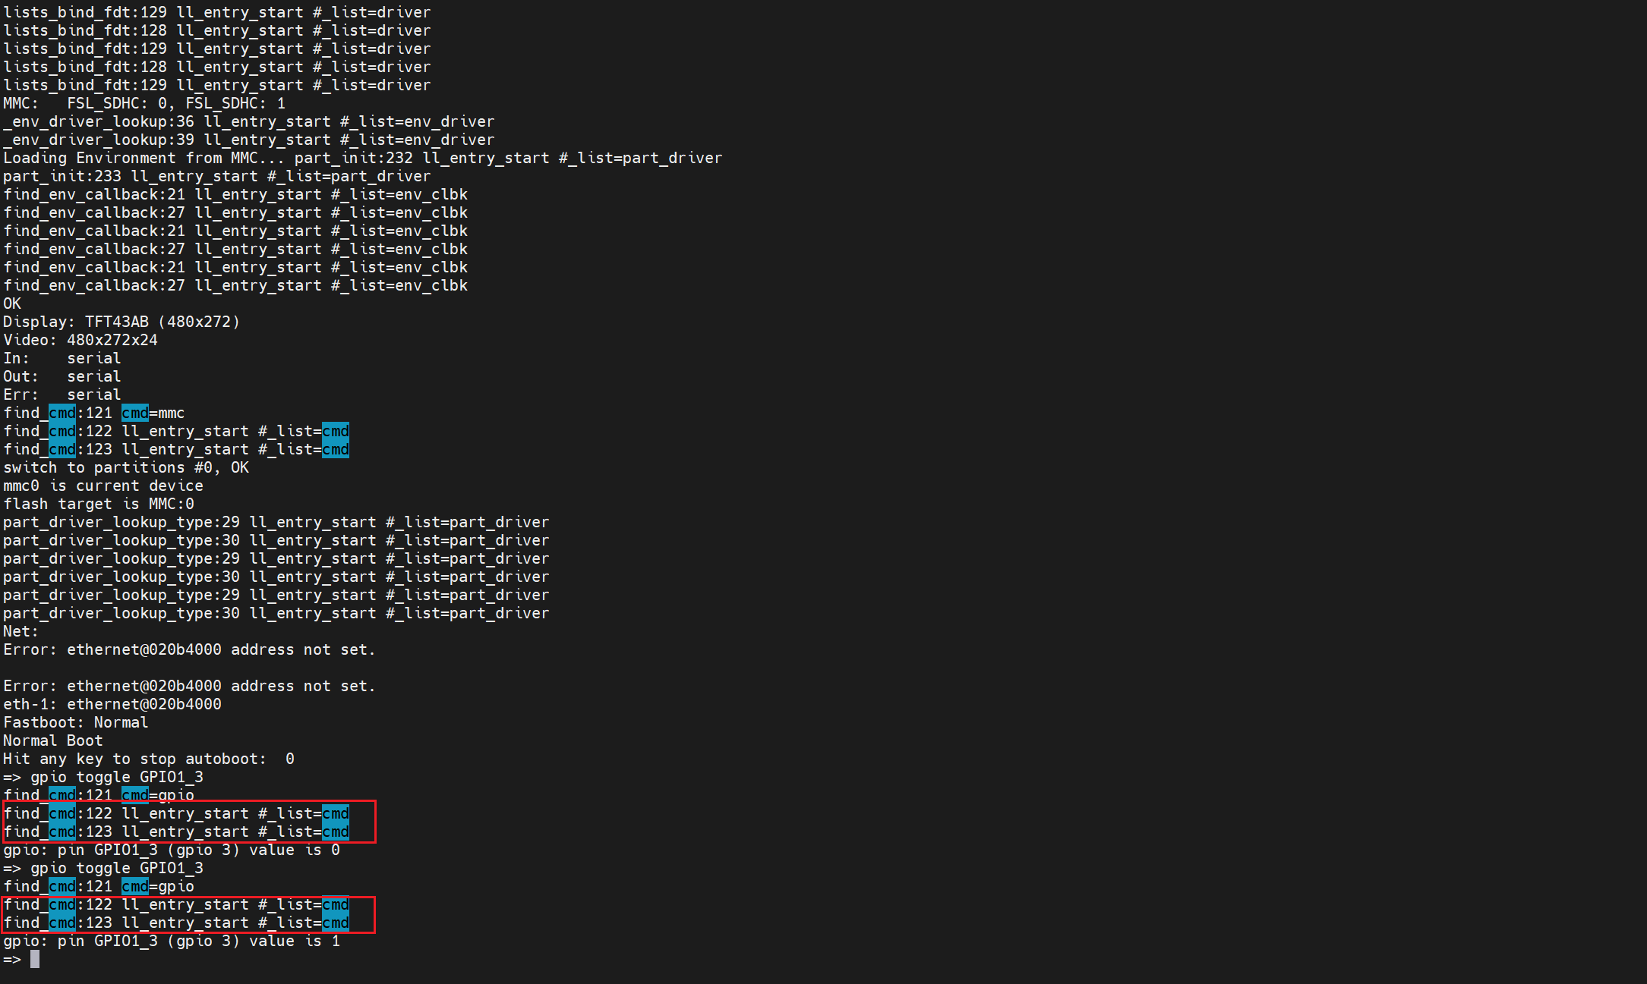
Task: Click the "In: serial" line
Action: pyautogui.click(x=62, y=359)
